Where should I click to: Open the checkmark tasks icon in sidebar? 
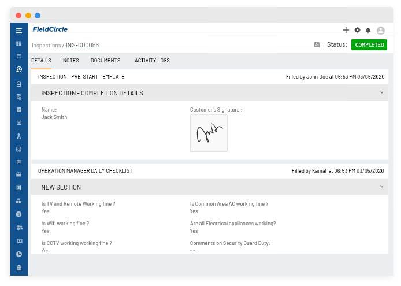click(x=19, y=110)
